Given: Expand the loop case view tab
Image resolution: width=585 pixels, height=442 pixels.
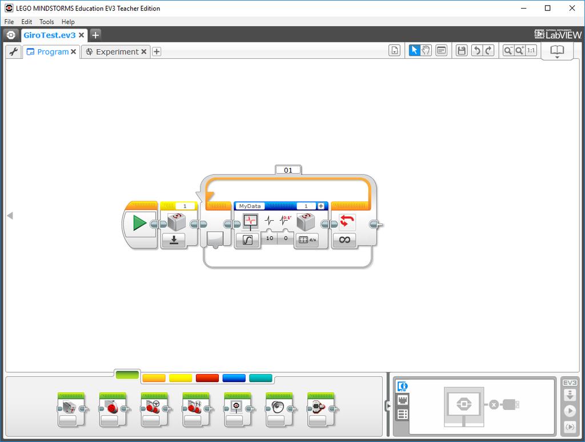Looking at the screenshot, I should pyautogui.click(x=215, y=239).
